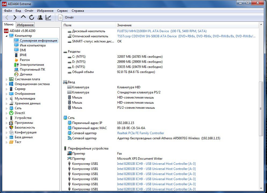This screenshot has height=193, width=267.
Task: Open the FUJITSU MHV2100BH disk drive link
Action: 162,31
